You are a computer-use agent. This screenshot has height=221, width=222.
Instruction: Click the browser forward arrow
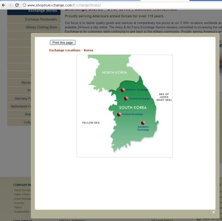[10, 5]
